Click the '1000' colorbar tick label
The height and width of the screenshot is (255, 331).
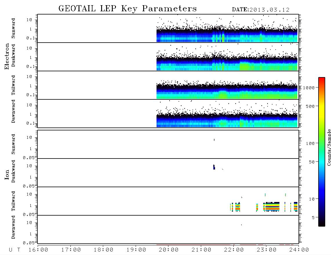309,88
